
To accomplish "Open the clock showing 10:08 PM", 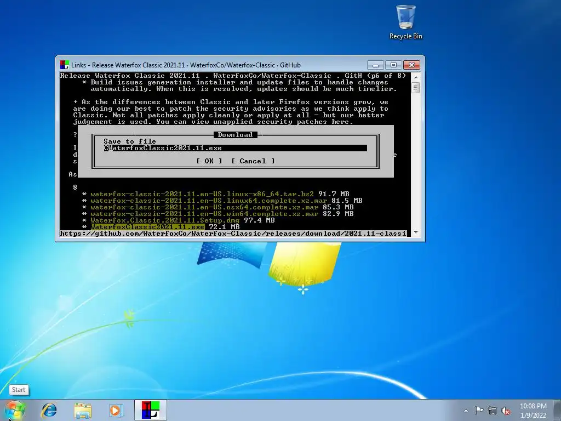I will click(533, 411).
